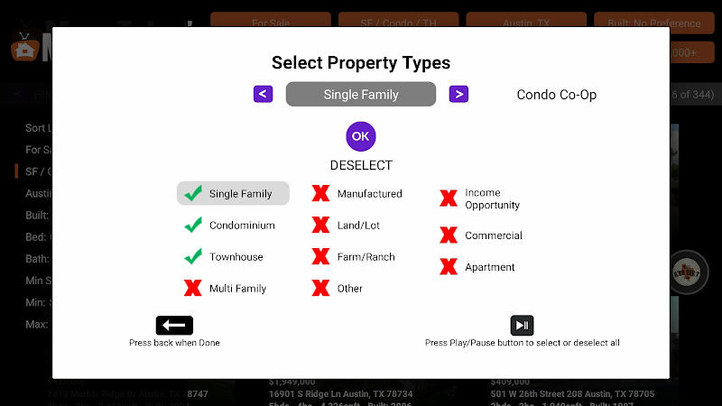Open the Single Family selector box
Image resolution: width=722 pixels, height=406 pixels.
click(360, 94)
